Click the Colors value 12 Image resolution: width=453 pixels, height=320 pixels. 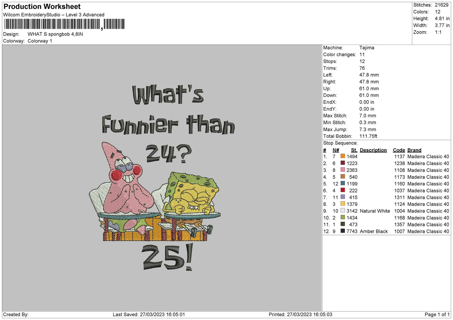(438, 12)
